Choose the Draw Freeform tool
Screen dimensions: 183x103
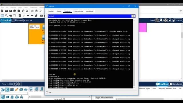point(36,15)
